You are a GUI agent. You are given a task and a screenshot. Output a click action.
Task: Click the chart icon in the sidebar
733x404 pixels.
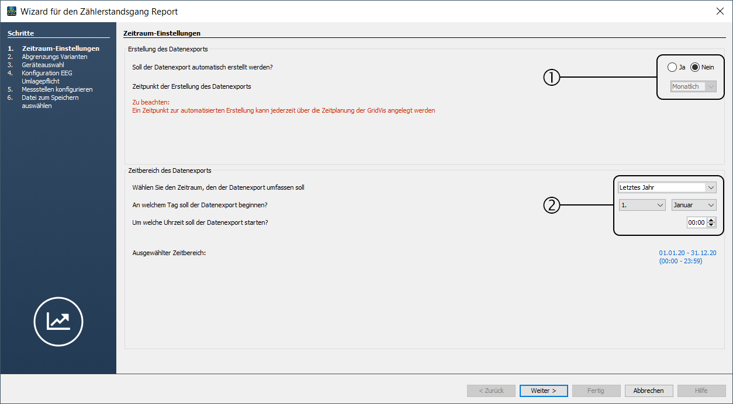coord(58,321)
